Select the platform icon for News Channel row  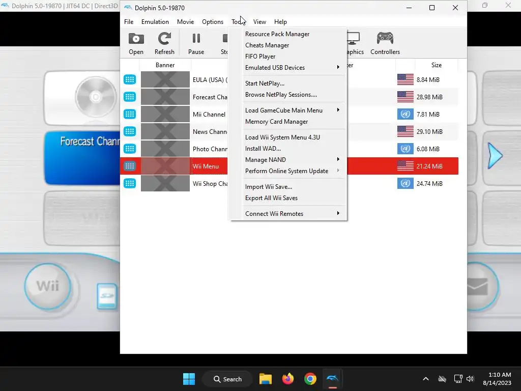tap(130, 131)
